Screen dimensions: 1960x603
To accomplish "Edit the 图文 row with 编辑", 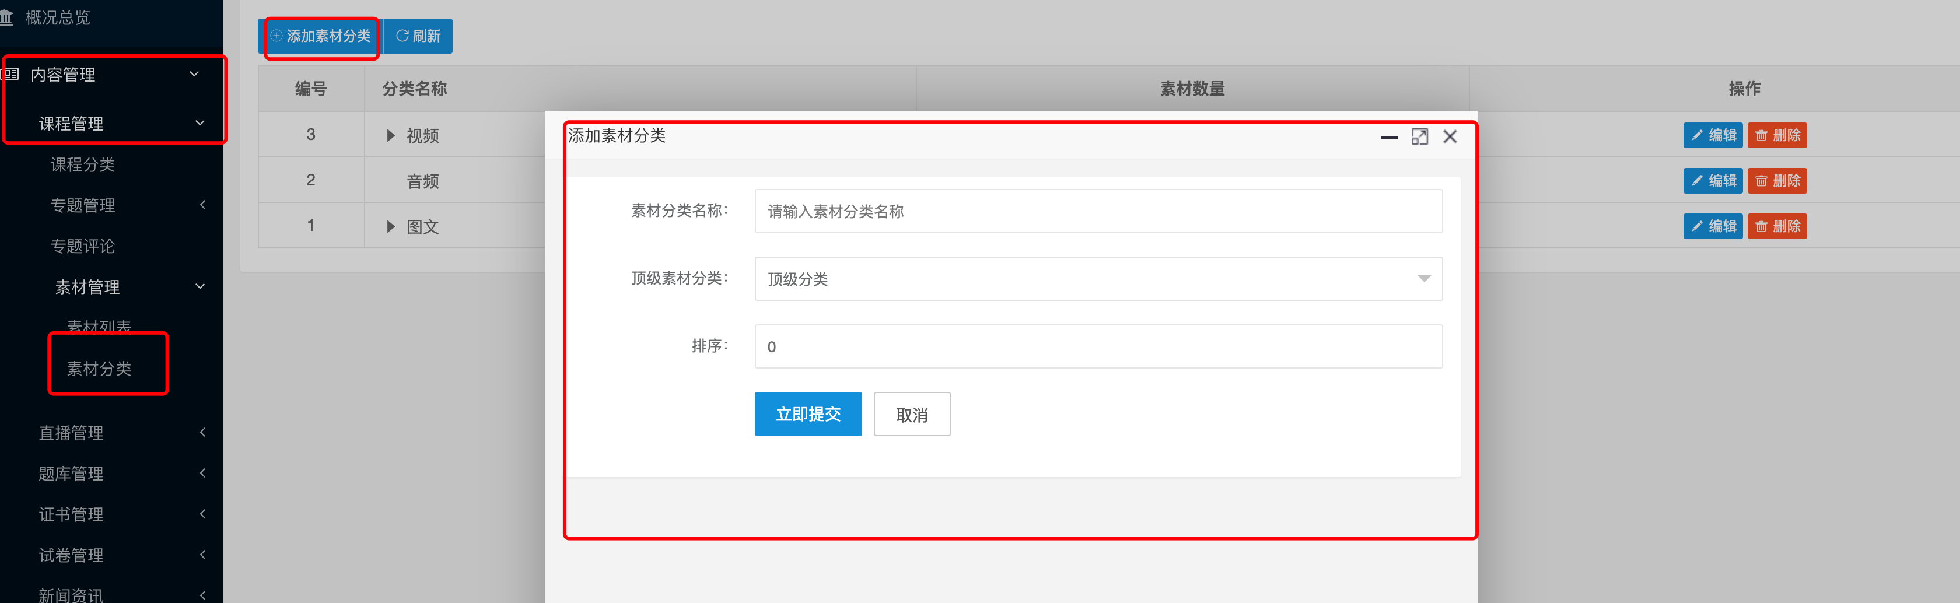I will pyautogui.click(x=1713, y=227).
